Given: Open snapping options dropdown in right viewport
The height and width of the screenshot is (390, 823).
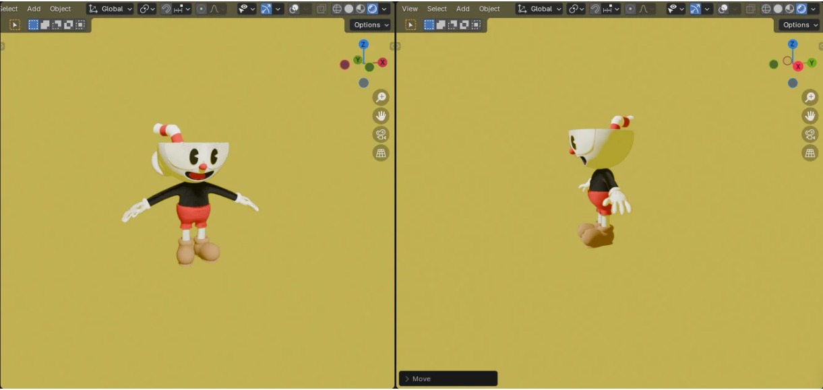Looking at the screenshot, I should (611, 9).
